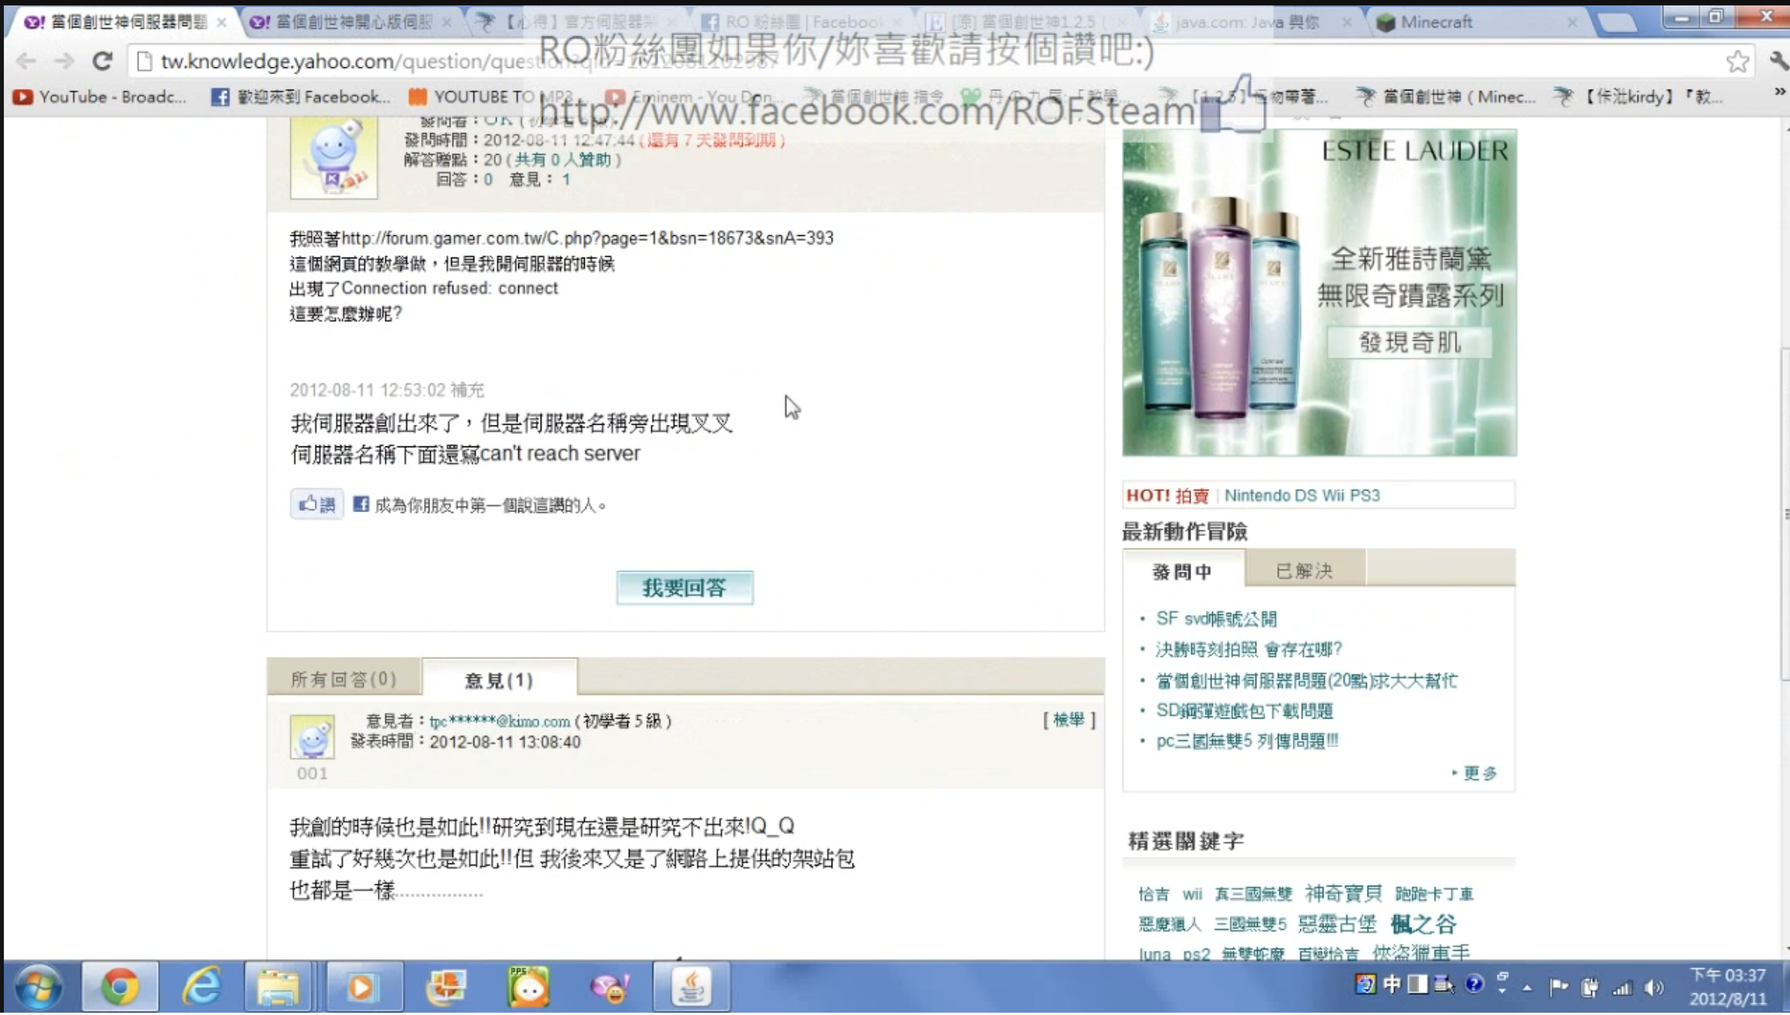
Task: Click the 我要回答 button
Action: [x=685, y=588]
